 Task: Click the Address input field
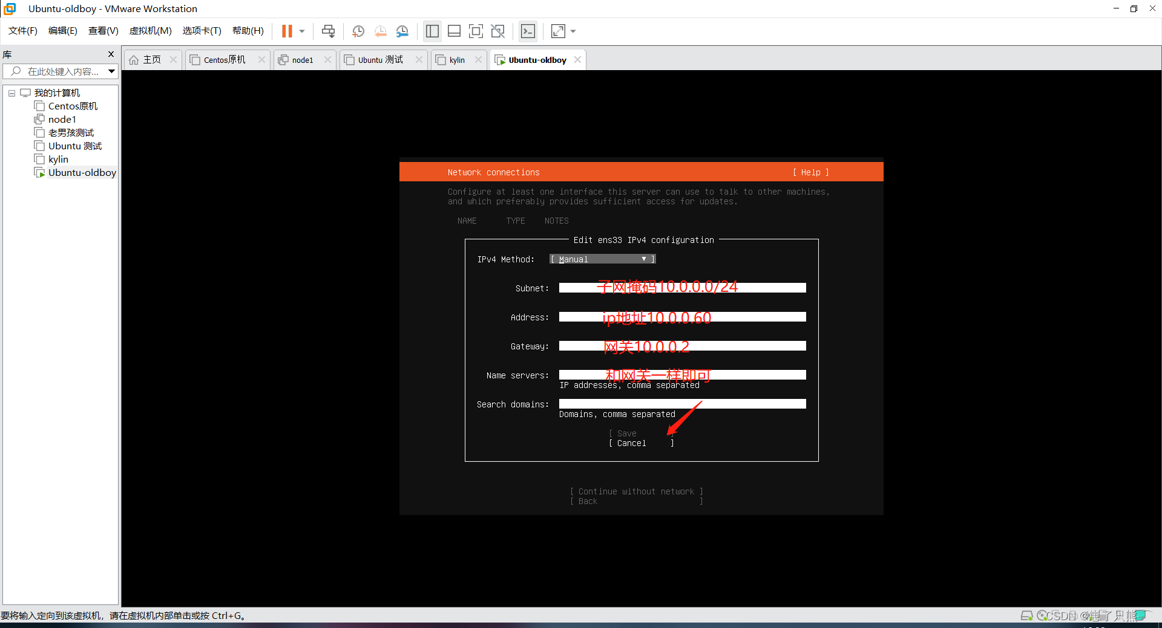[682, 317]
